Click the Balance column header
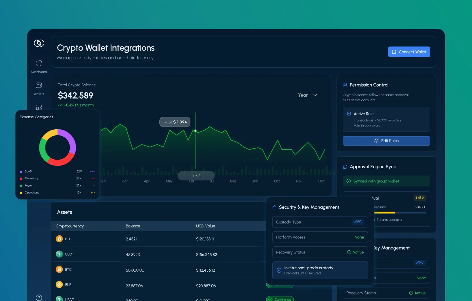The height and width of the screenshot is (301, 472). (x=133, y=226)
